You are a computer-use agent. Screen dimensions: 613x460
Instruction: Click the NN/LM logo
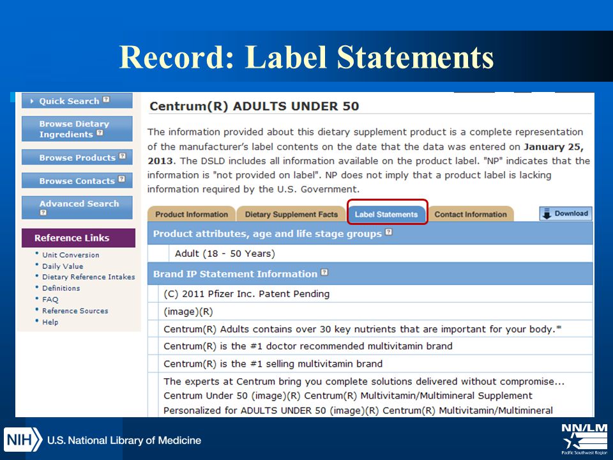pos(584,439)
